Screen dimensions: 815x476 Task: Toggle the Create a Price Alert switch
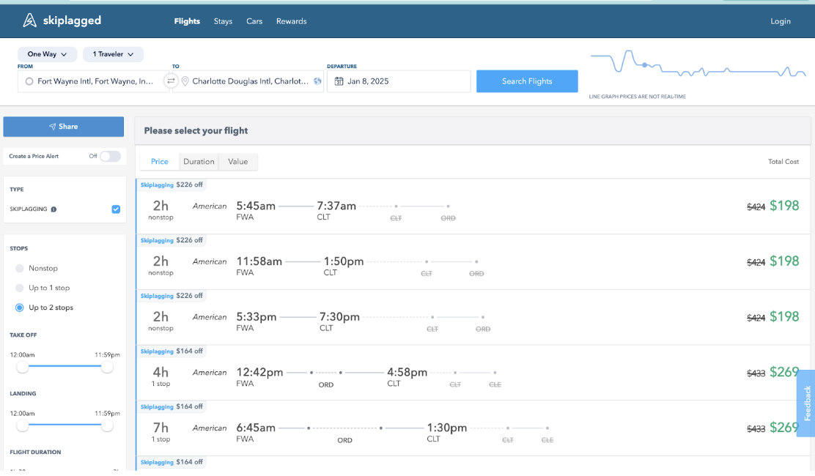pyautogui.click(x=110, y=156)
